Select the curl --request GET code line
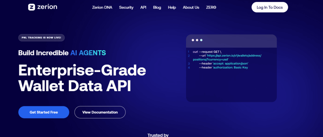Viewport: 323px width, 137px height. pos(207,52)
